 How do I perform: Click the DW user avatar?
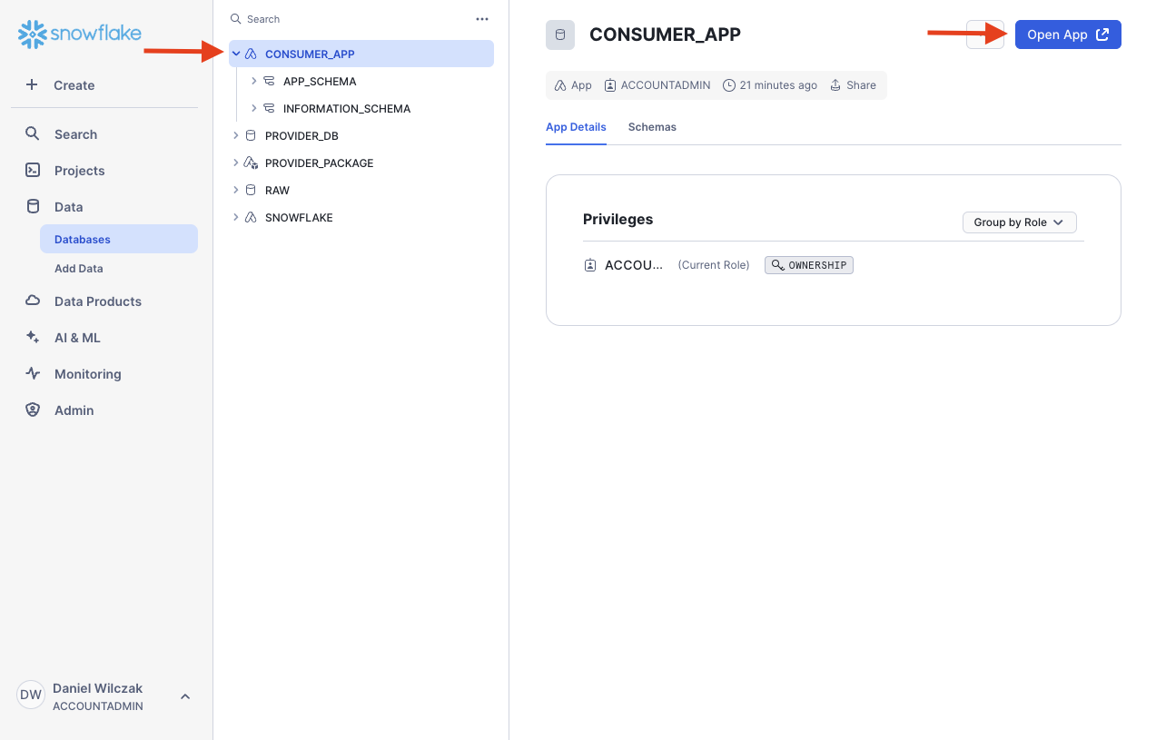(31, 695)
